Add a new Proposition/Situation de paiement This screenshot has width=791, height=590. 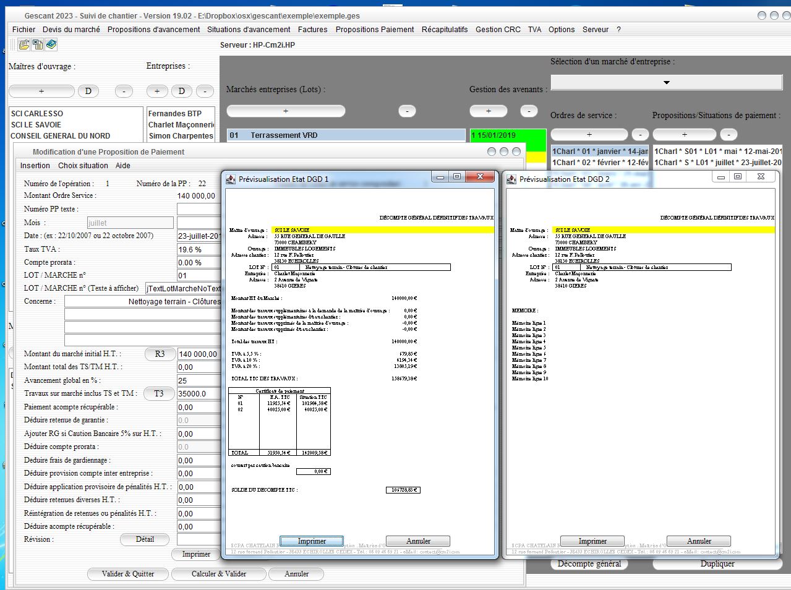(x=685, y=135)
